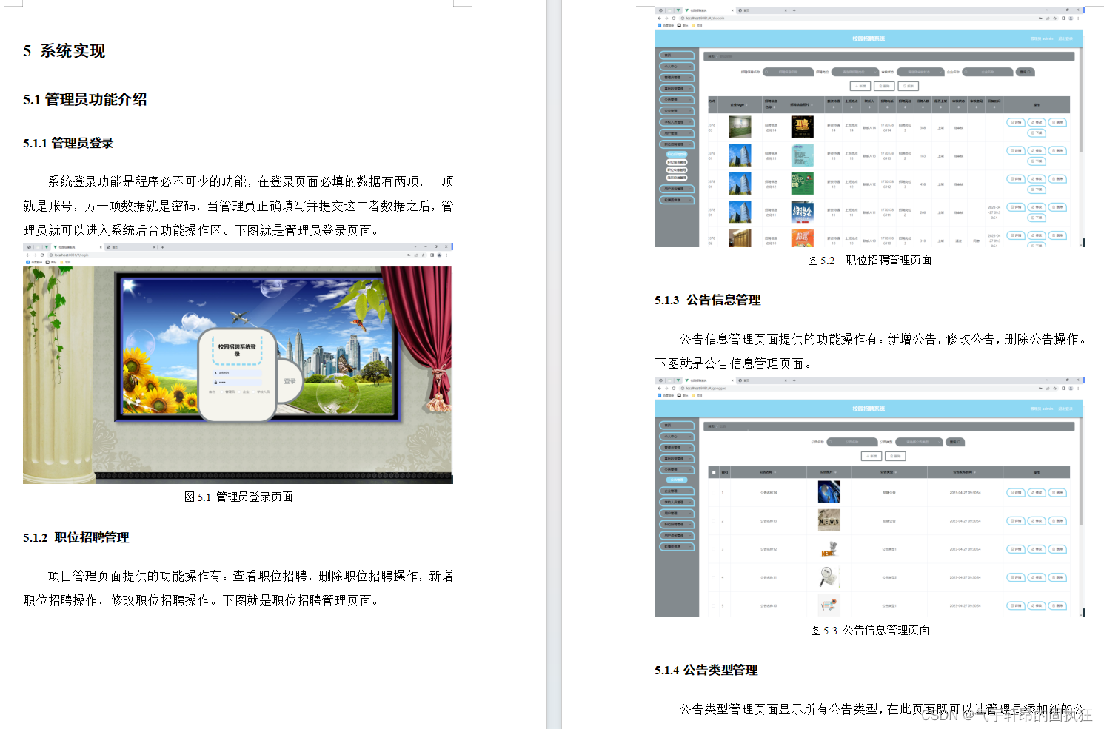Click the "校园招聘系统" header title in Figure 5.3
The height and width of the screenshot is (729, 1104).
click(869, 409)
